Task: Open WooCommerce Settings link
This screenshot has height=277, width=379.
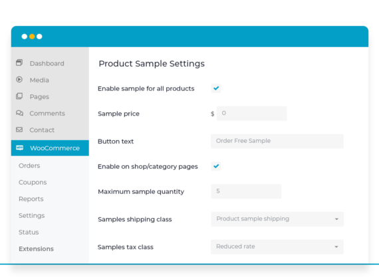Action: pyautogui.click(x=32, y=216)
